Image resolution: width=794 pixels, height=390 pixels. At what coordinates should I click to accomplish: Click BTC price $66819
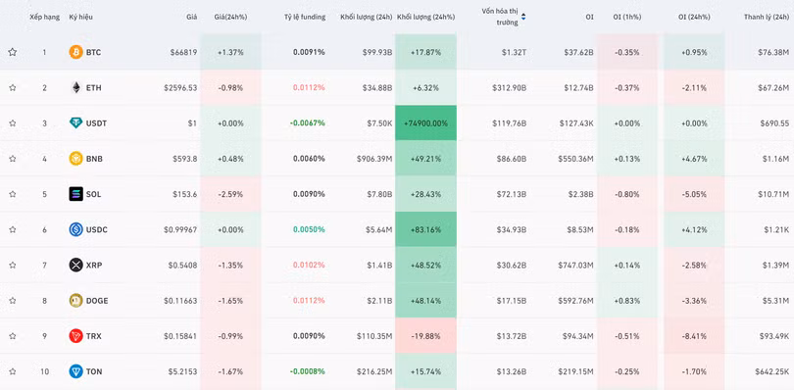click(184, 52)
